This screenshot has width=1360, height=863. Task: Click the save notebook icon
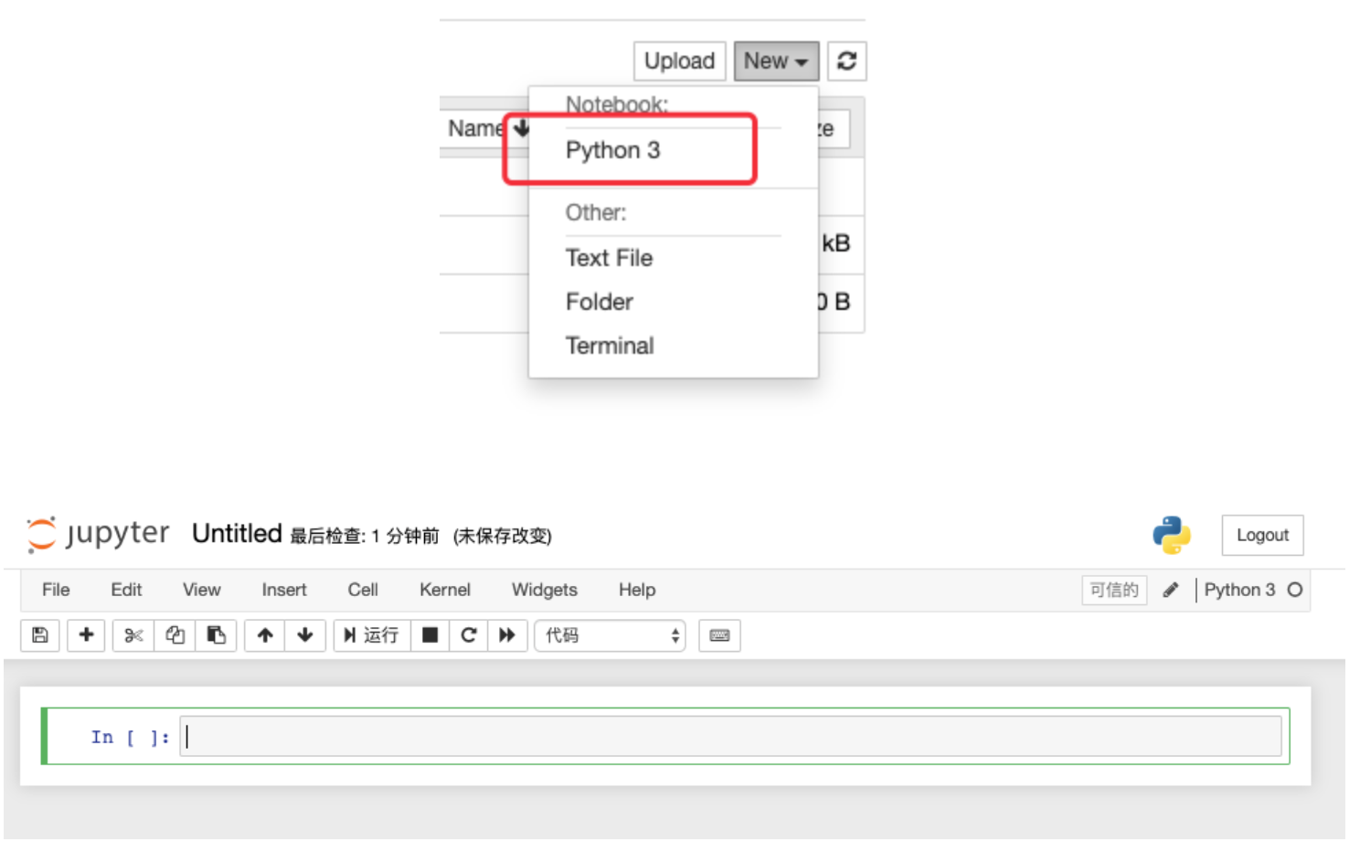(40, 635)
